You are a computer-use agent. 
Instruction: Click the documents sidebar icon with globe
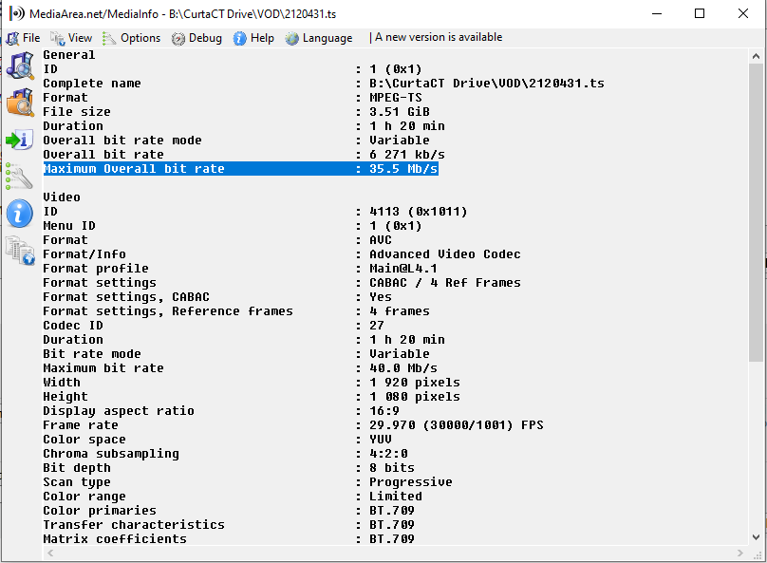coord(20,251)
